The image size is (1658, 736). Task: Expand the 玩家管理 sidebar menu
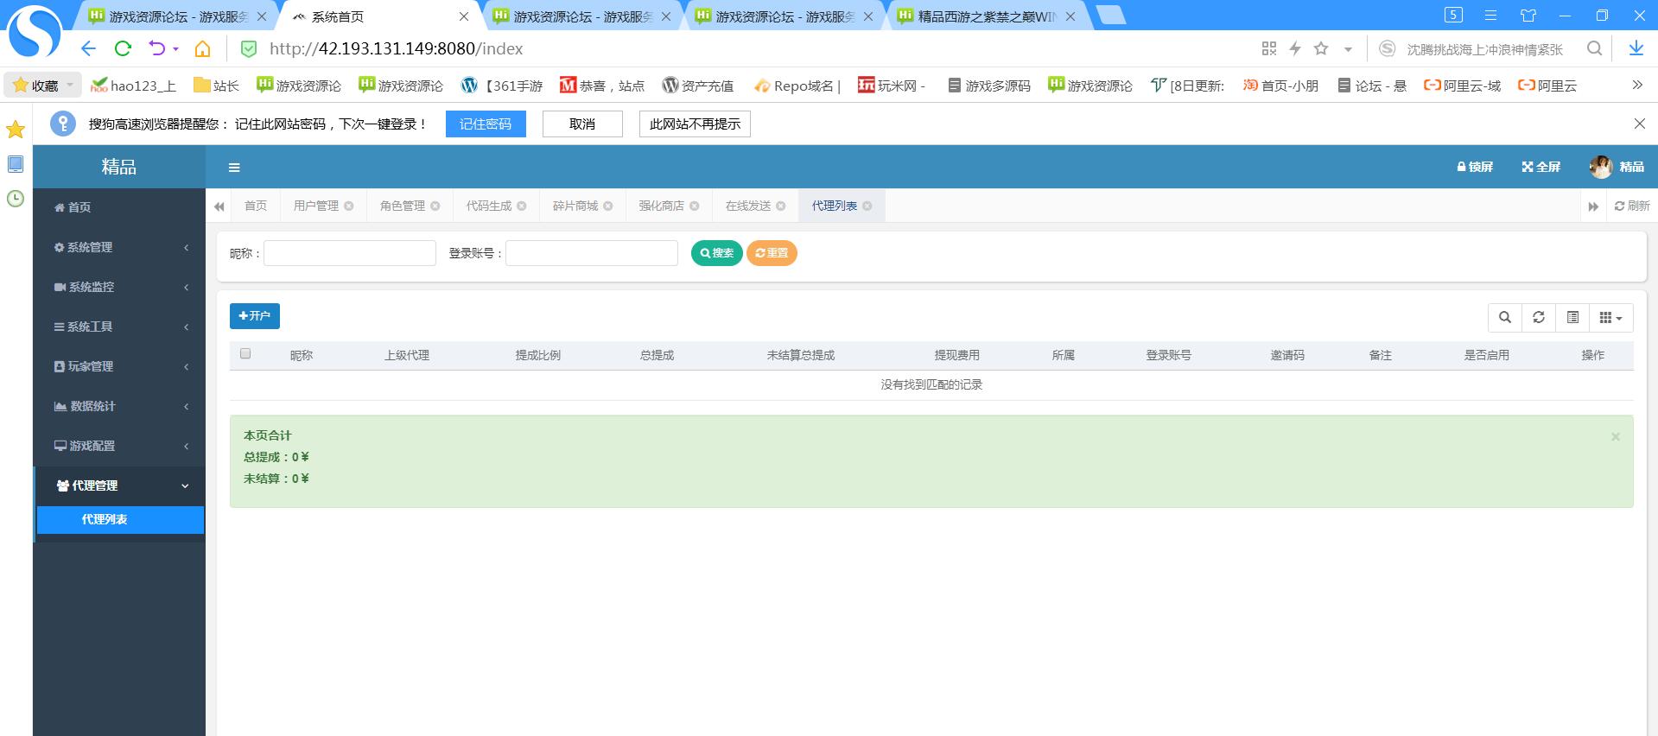point(120,366)
